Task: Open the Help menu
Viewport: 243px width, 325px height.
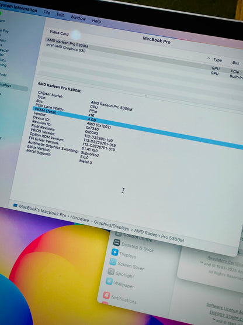Action: pos(96,20)
